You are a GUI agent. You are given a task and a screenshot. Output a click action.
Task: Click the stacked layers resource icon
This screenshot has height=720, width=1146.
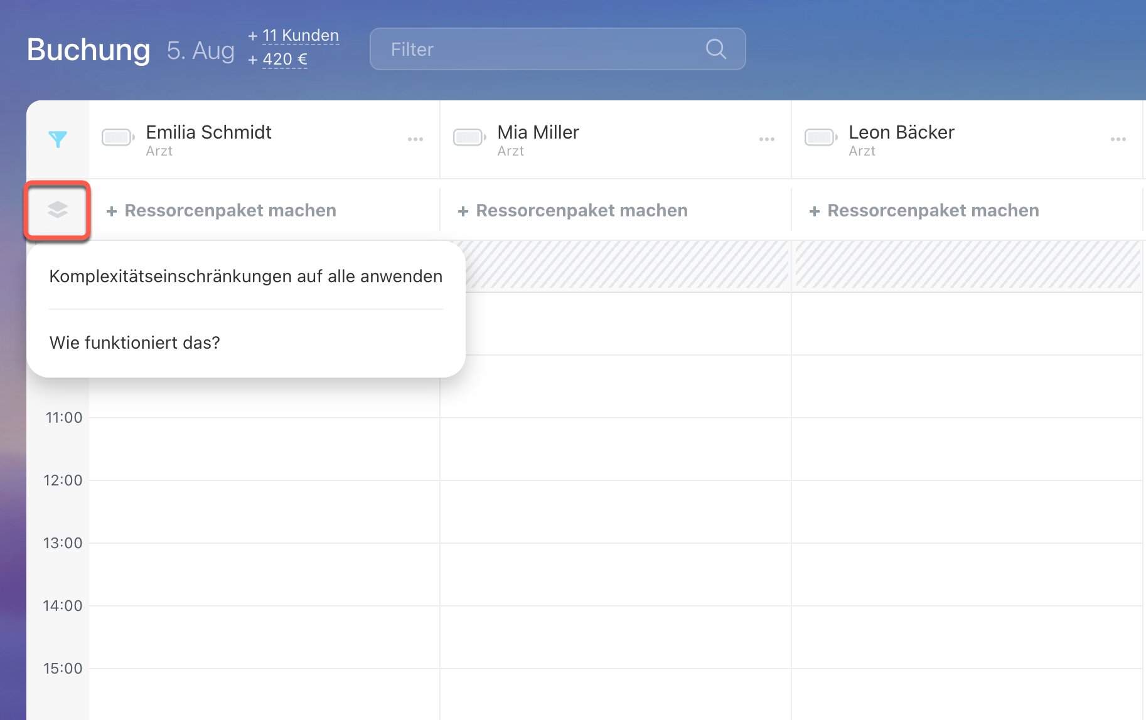pyautogui.click(x=58, y=209)
